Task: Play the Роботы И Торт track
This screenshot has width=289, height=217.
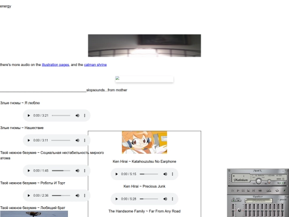Action: 28,196
